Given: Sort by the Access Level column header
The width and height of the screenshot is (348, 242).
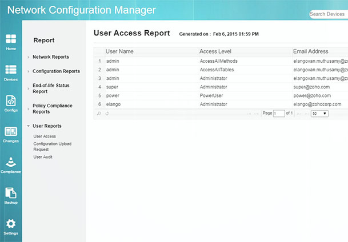Looking at the screenshot, I should coord(215,51).
